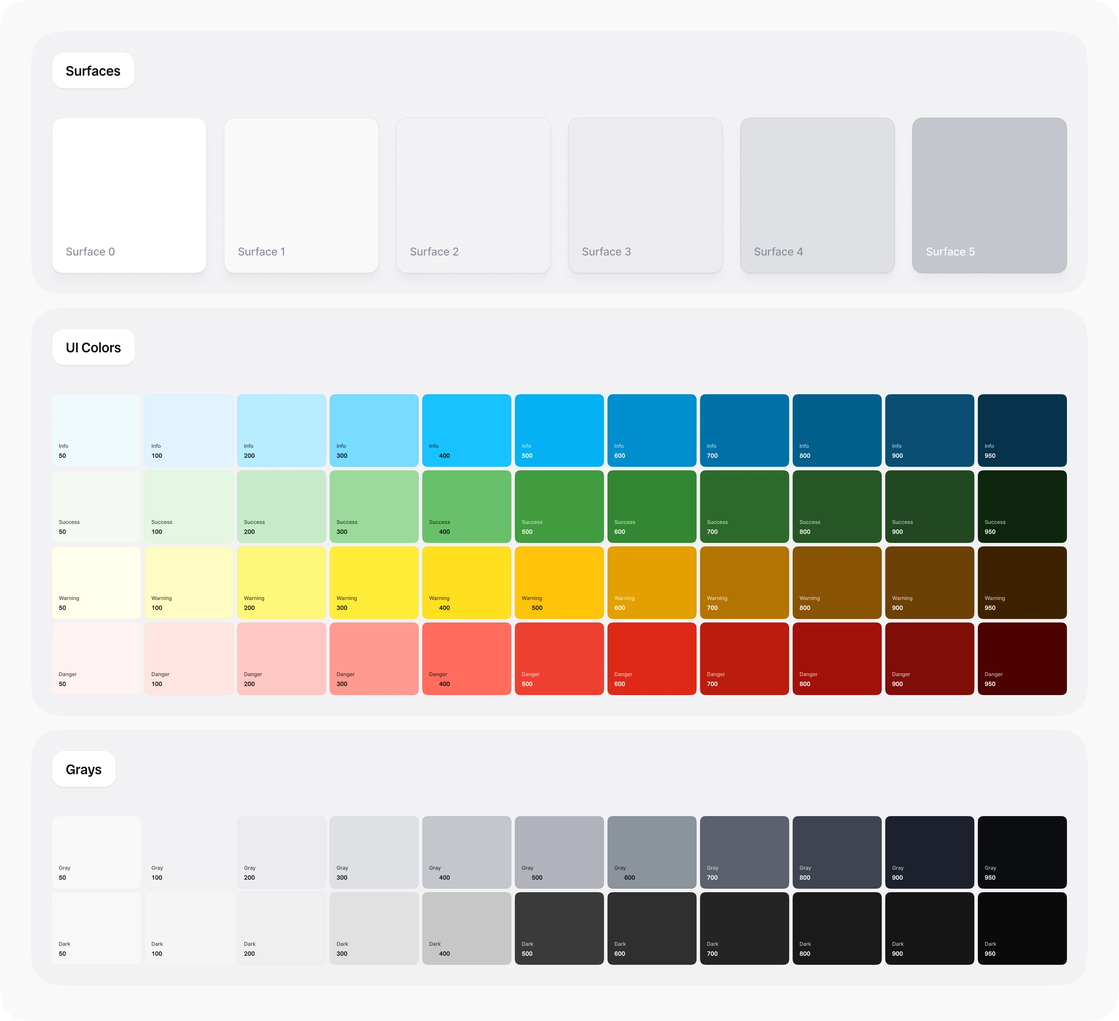Select the Dark 950 swatch
The width and height of the screenshot is (1119, 1021).
click(x=1022, y=928)
